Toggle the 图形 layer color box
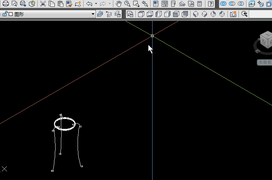 coord(11,14)
